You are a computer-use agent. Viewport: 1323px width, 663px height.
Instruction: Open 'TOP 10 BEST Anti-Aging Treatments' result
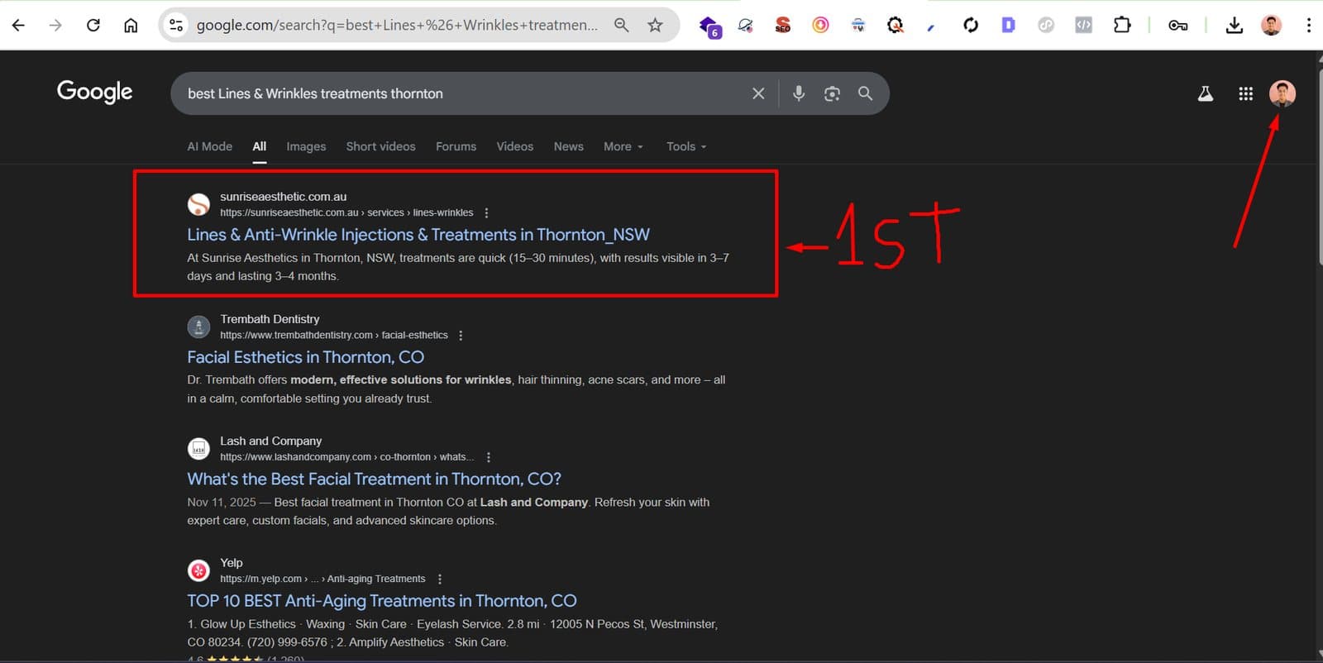(x=382, y=601)
